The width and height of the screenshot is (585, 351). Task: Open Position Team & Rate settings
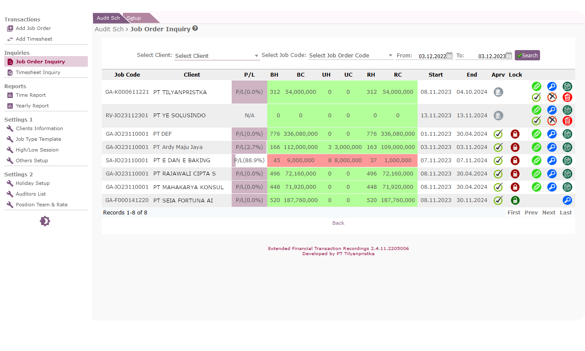[42, 205]
